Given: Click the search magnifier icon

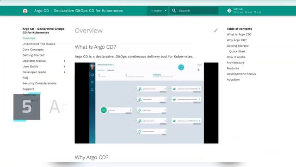Looking at the screenshot, I should click(174, 11).
